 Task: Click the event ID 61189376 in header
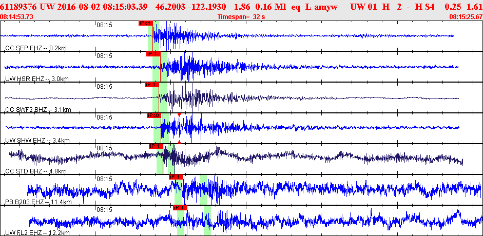pos(18,7)
